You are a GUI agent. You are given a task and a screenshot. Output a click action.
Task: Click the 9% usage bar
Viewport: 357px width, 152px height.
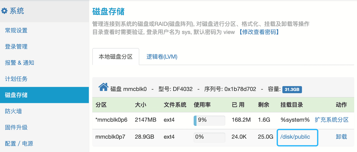209,120
